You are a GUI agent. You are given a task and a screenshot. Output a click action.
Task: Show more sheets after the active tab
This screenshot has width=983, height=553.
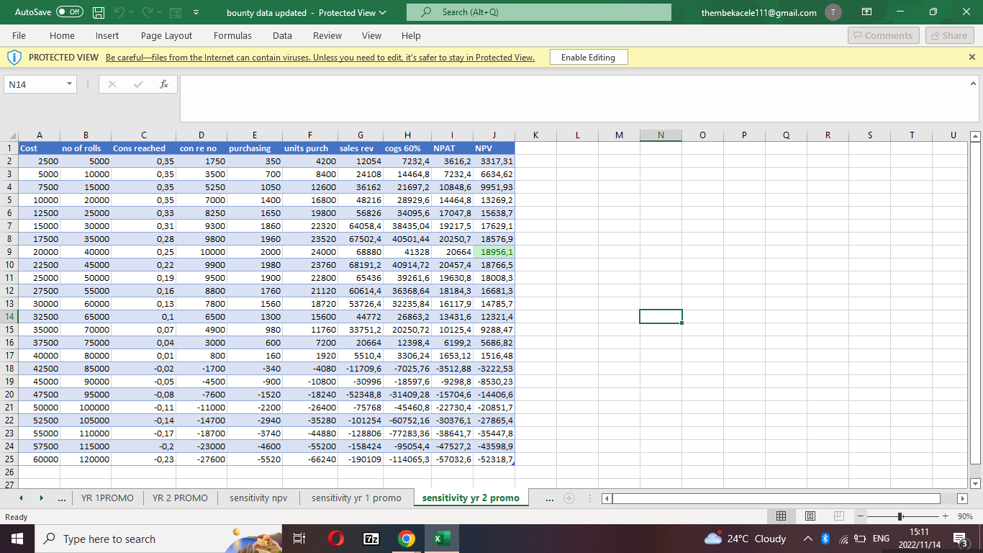point(550,498)
